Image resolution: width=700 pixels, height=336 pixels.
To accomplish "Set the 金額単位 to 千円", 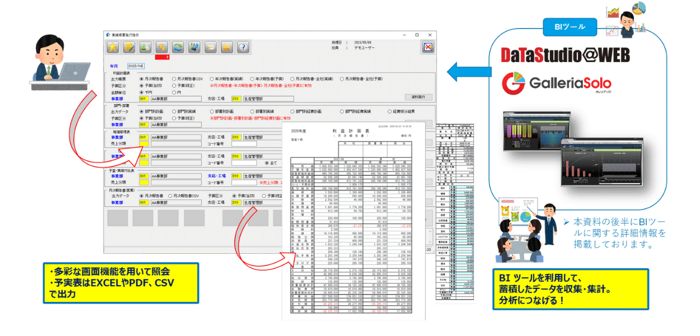I will [141, 92].
